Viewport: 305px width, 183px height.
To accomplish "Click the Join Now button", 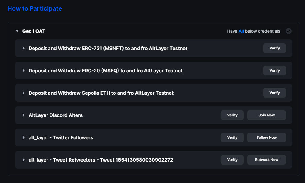I will [267, 115].
